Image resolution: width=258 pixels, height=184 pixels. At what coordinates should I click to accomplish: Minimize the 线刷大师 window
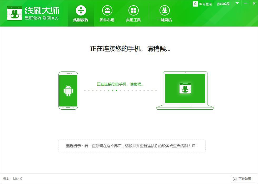pos(245,3)
